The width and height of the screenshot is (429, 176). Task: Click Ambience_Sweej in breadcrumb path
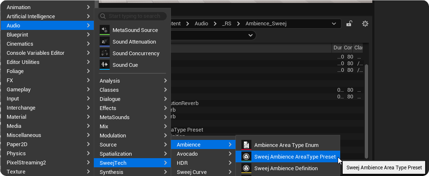(x=266, y=24)
